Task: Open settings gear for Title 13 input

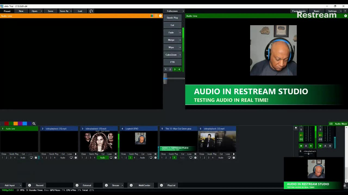Action: click(x=195, y=158)
